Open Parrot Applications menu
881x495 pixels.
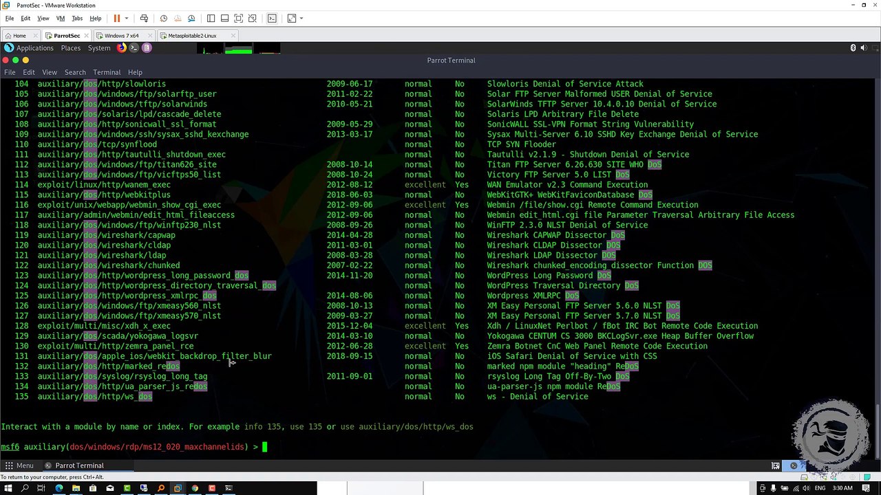point(29,48)
